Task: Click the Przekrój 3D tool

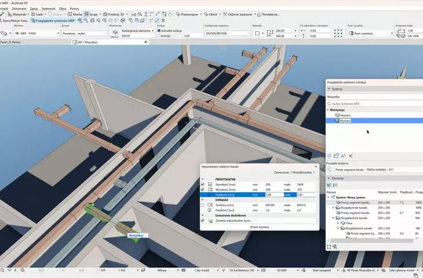Action: pos(114,14)
